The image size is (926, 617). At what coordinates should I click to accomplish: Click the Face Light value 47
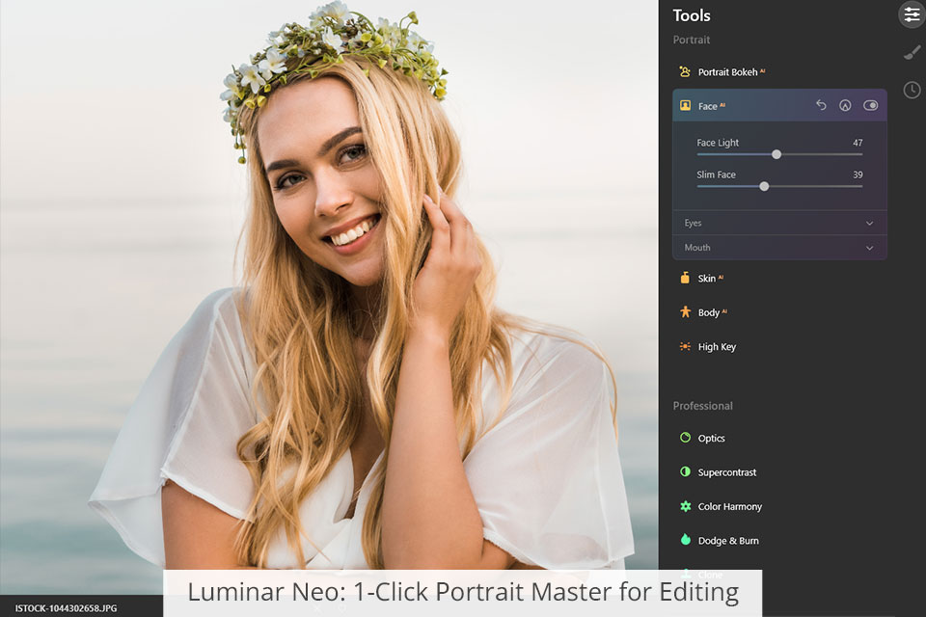[858, 143]
